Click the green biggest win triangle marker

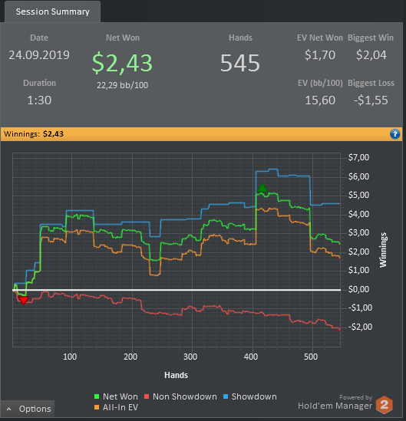click(x=262, y=188)
